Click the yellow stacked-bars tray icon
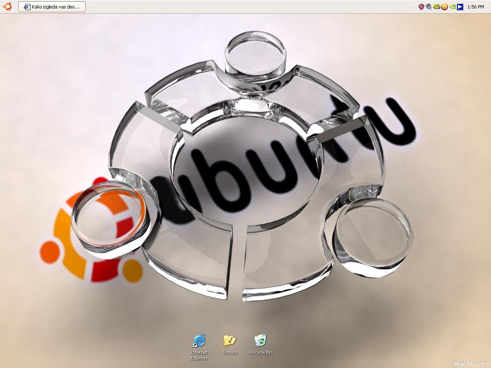491x368 pixels. pos(436,7)
